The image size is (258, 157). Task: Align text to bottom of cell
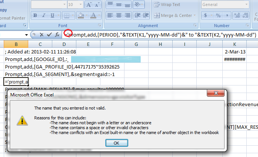127,5
